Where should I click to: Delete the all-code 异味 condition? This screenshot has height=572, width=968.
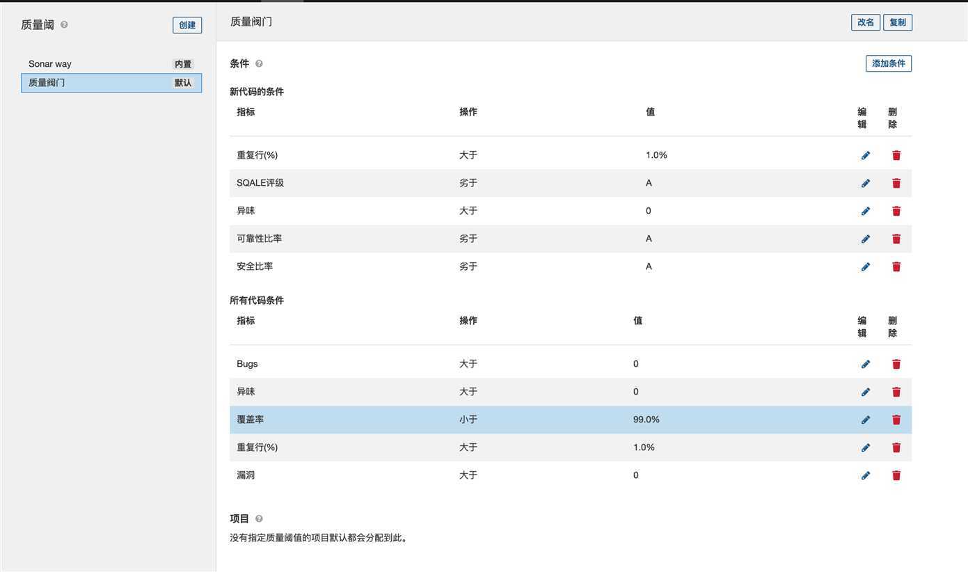pos(896,392)
